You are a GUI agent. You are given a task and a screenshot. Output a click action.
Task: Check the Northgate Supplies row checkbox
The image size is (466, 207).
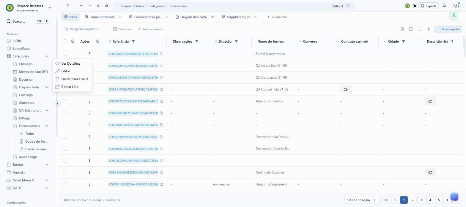coord(65,172)
